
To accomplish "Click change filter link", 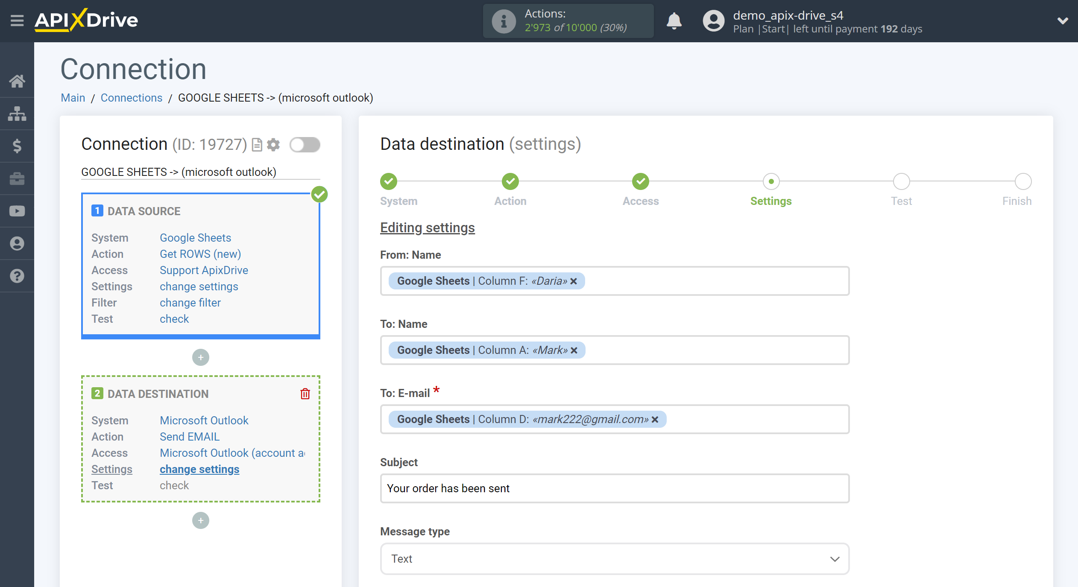I will pyautogui.click(x=190, y=303).
